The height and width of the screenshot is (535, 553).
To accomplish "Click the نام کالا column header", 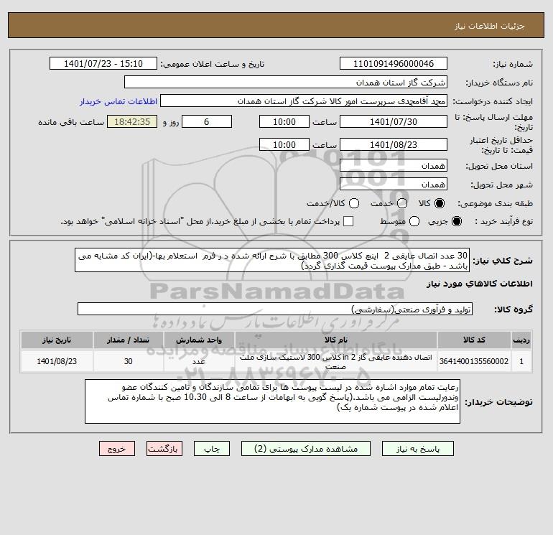I will (336, 340).
